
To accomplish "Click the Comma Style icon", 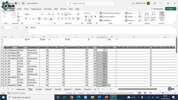I will tap(95, 17).
